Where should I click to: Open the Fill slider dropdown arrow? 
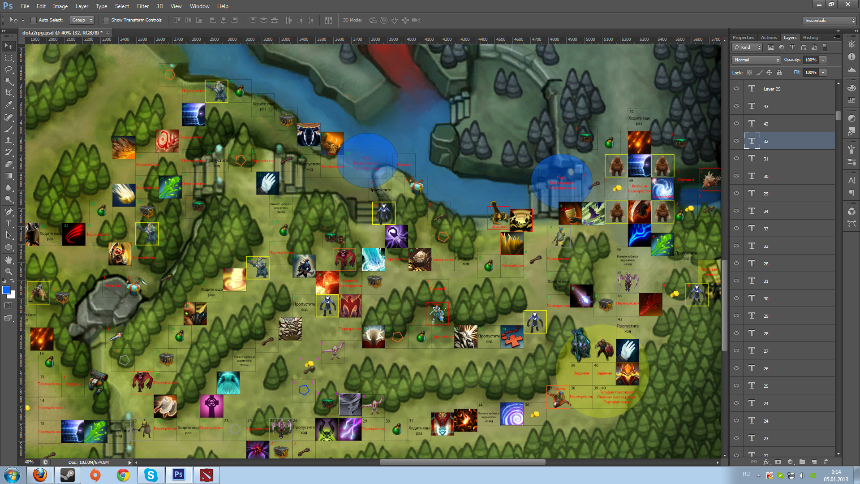(x=823, y=72)
